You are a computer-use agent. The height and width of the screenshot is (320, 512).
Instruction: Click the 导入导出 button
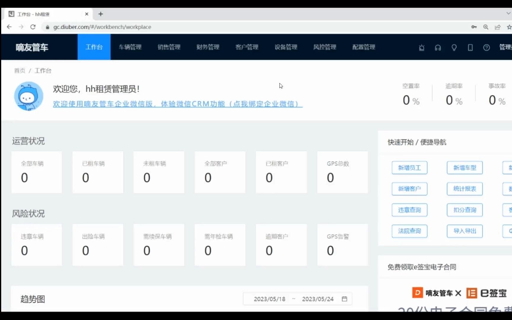click(x=465, y=231)
